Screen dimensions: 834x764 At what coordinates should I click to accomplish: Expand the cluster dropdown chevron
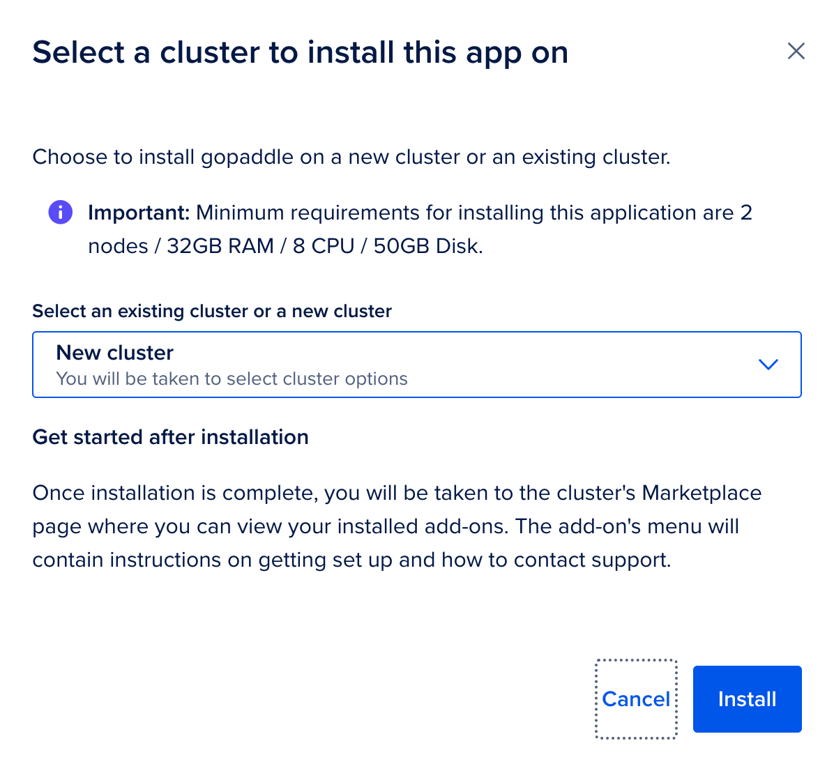coord(768,365)
